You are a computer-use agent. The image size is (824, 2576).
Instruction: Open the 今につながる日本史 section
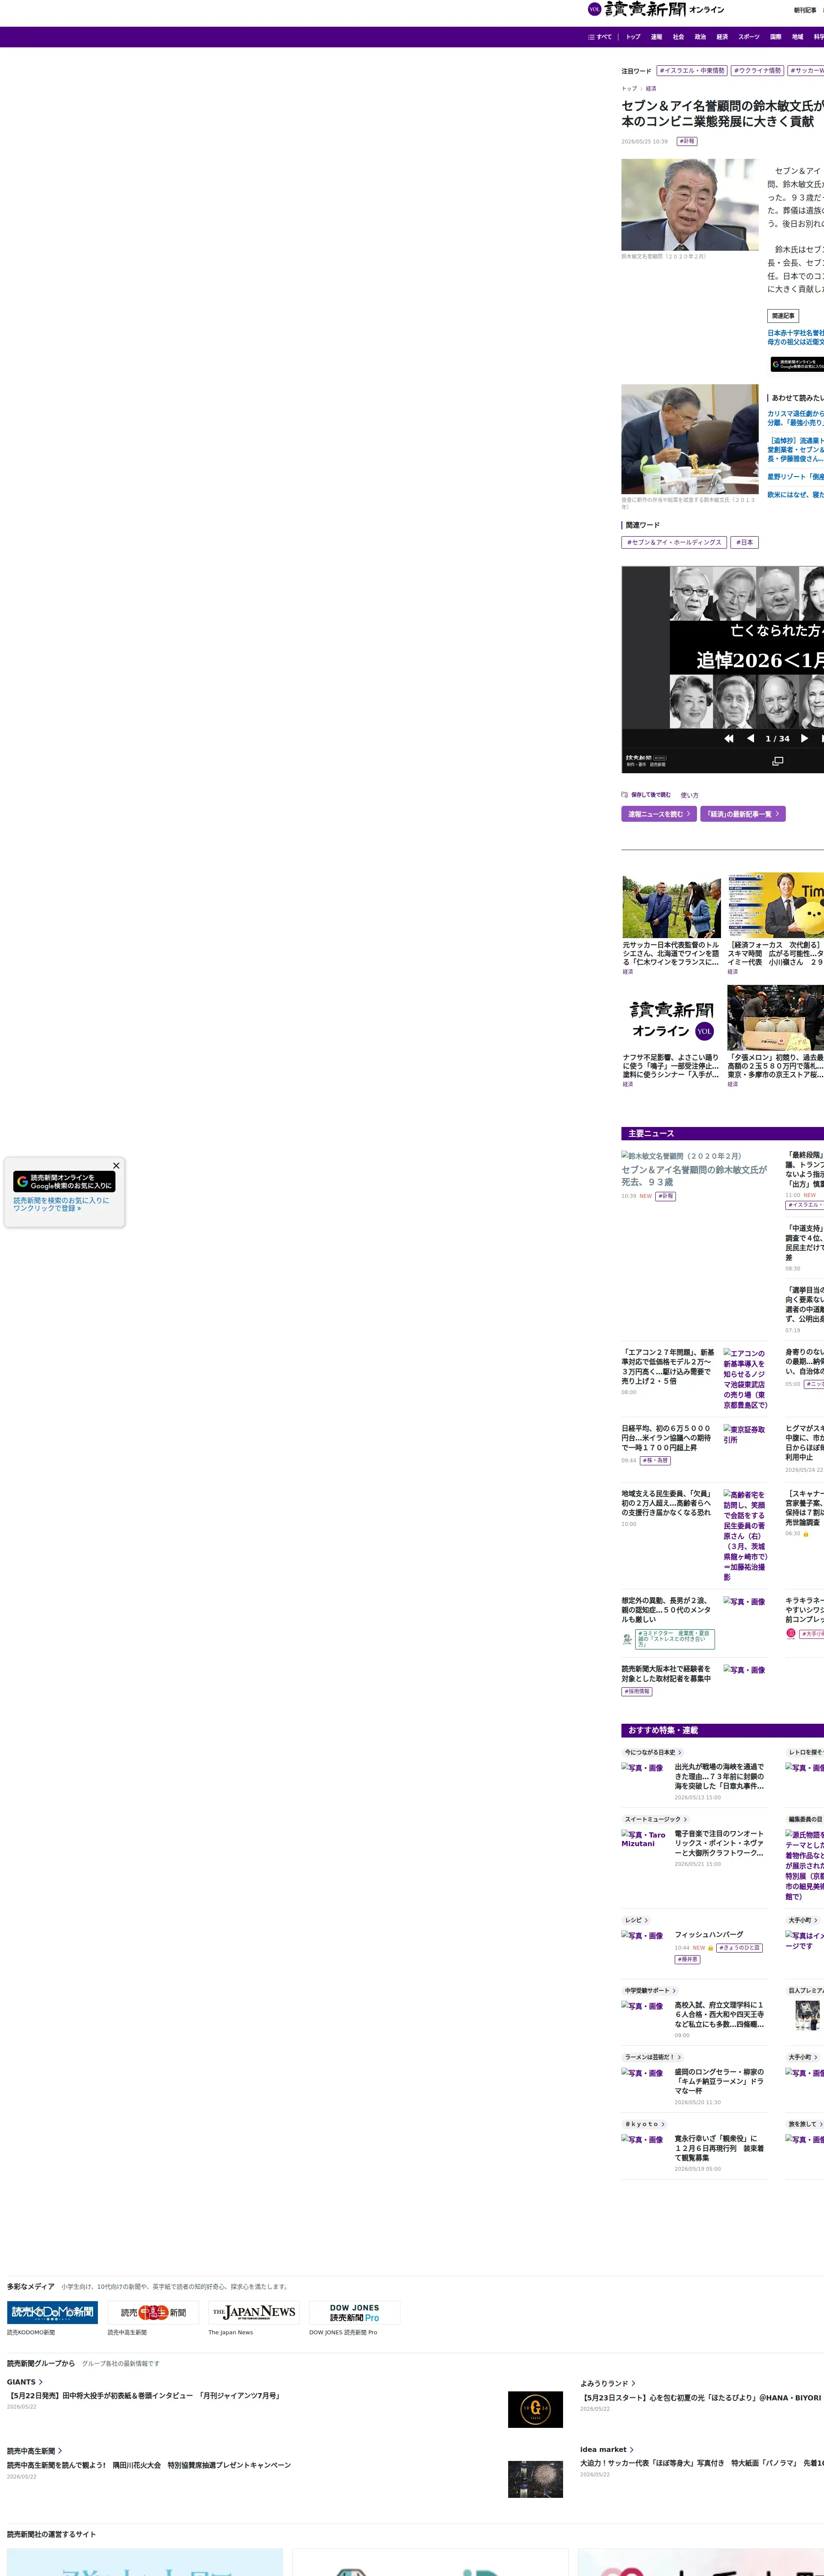(653, 1752)
